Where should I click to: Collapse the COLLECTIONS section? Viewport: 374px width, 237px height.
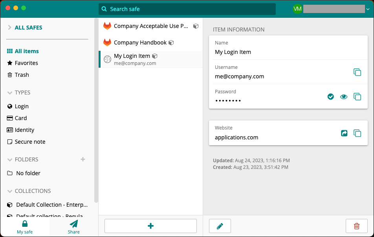click(x=10, y=191)
